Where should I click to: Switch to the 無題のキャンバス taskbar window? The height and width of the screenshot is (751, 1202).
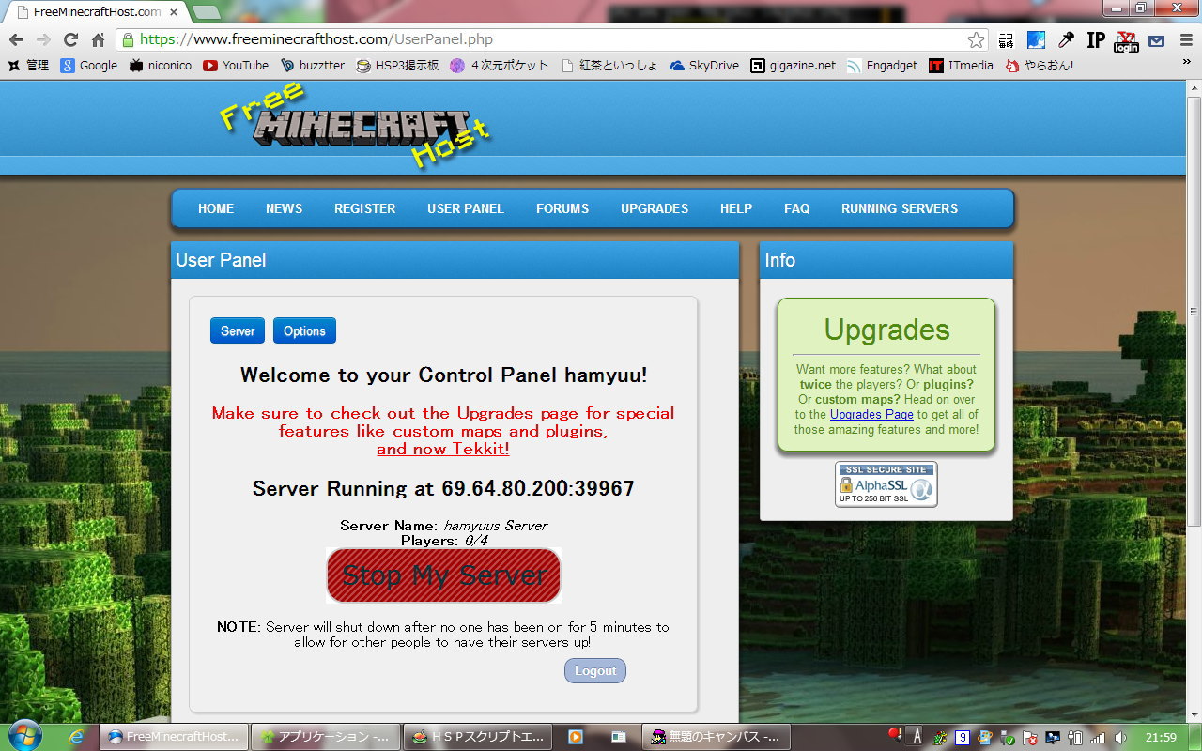[x=717, y=737]
